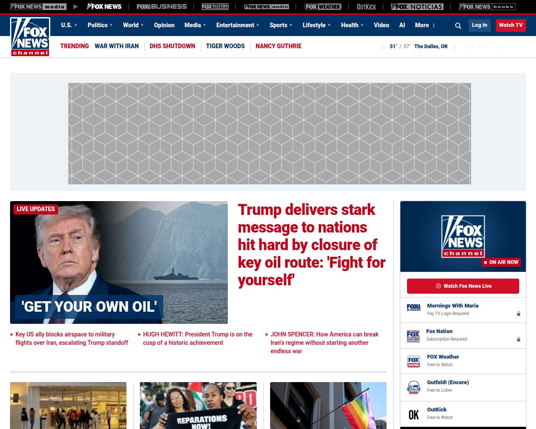Click the Log In button
This screenshot has height=429, width=536.
[479, 25]
